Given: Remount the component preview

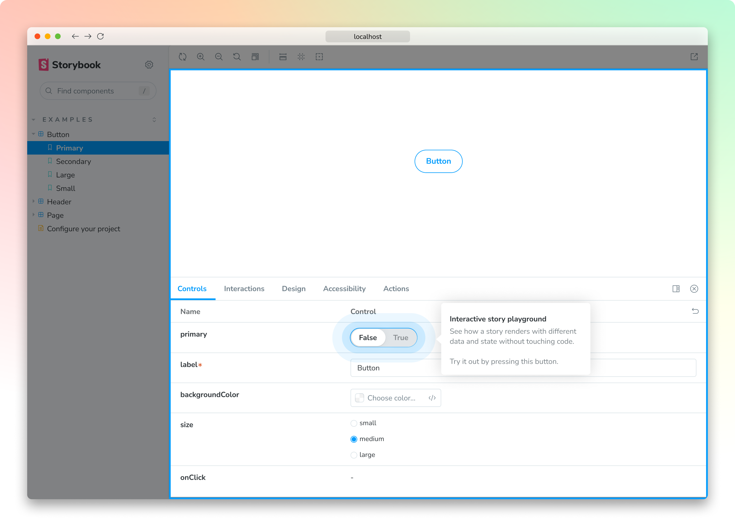Looking at the screenshot, I should click(182, 57).
